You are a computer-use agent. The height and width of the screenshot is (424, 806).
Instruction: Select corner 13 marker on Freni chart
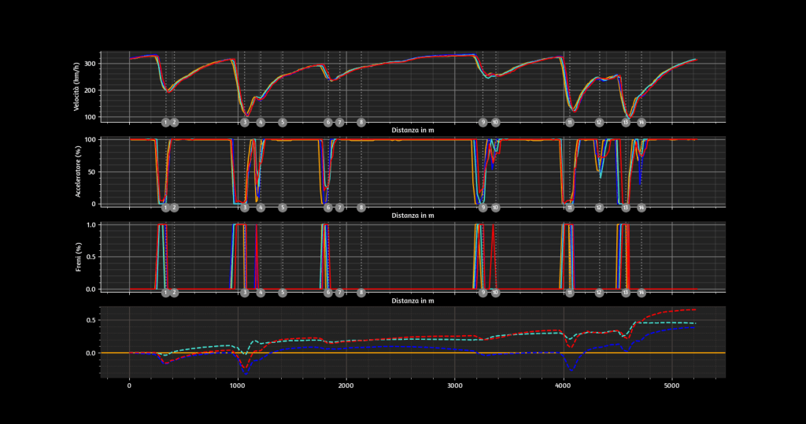coord(626,293)
